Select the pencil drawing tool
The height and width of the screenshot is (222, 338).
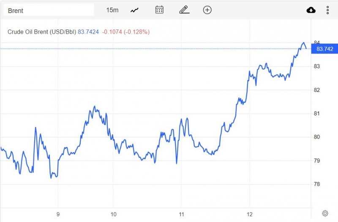click(x=183, y=10)
